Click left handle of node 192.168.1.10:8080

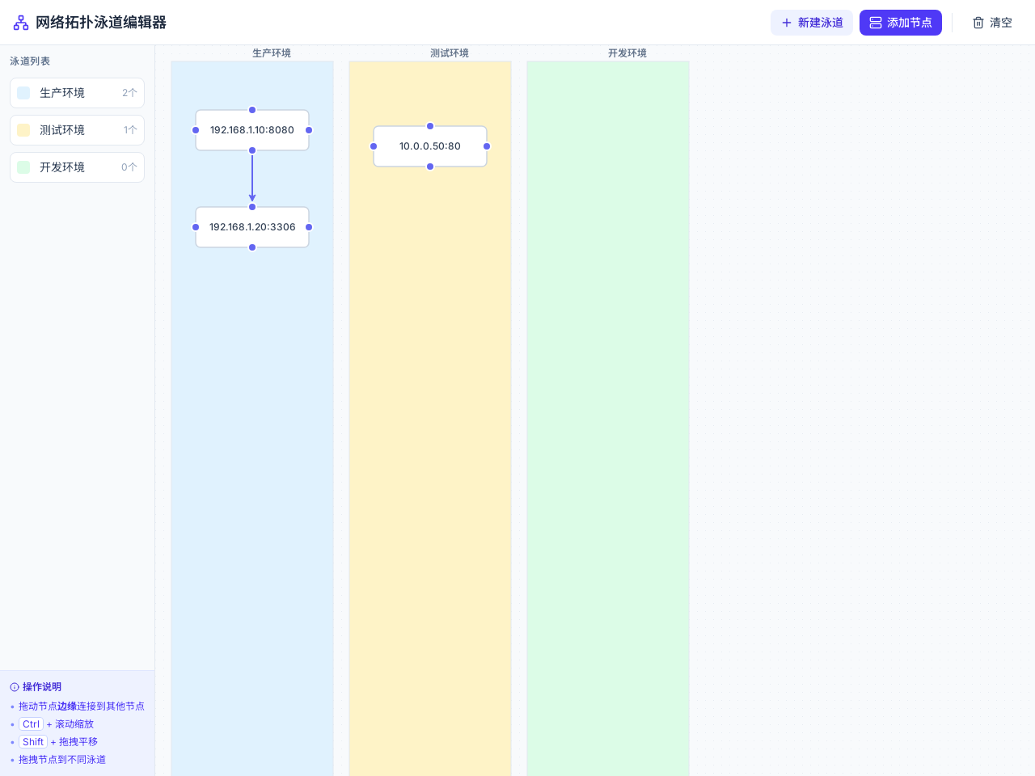coord(196,130)
